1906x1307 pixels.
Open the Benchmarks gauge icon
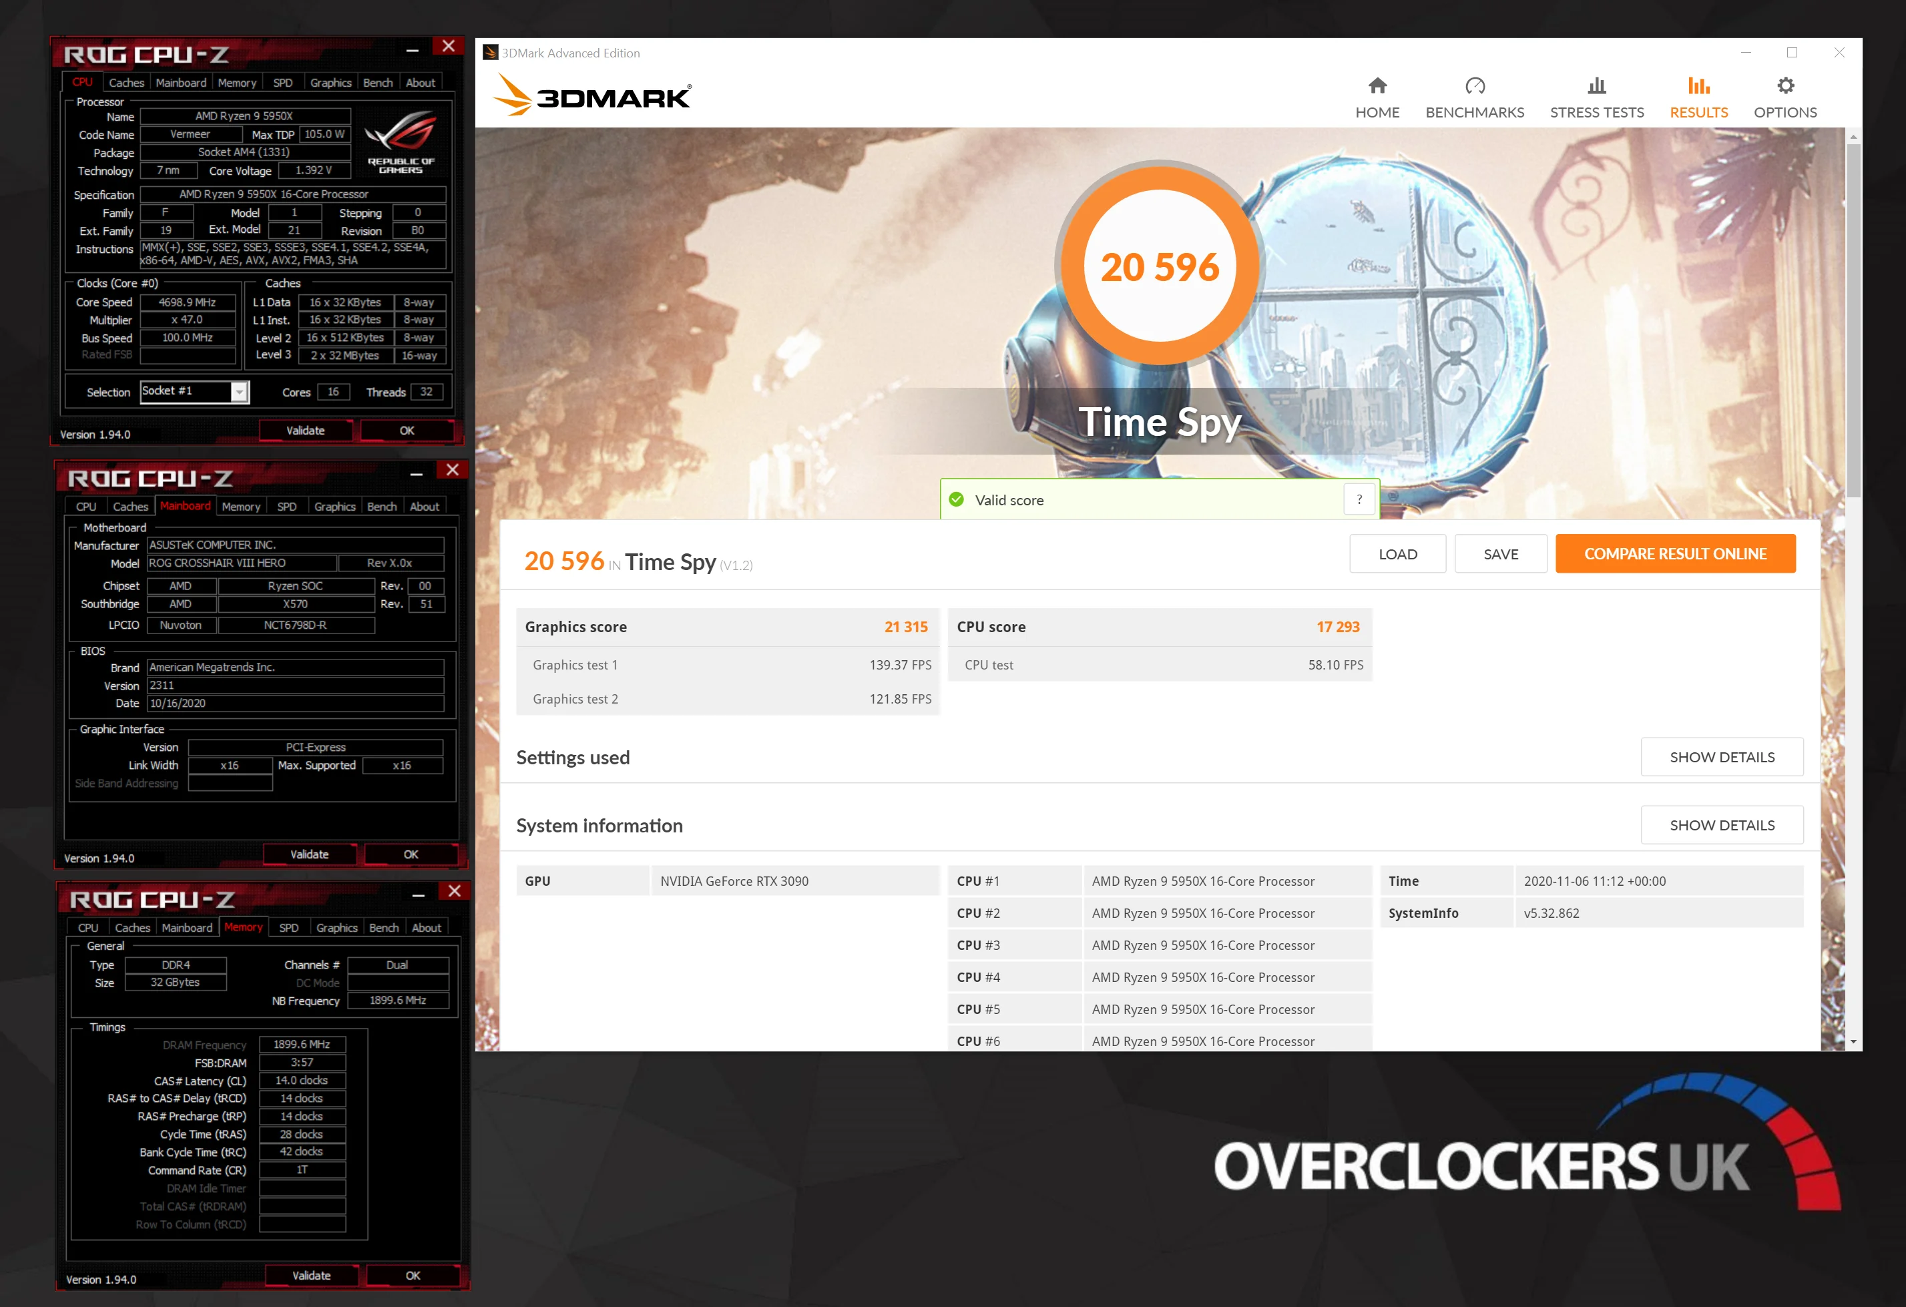(x=1475, y=85)
